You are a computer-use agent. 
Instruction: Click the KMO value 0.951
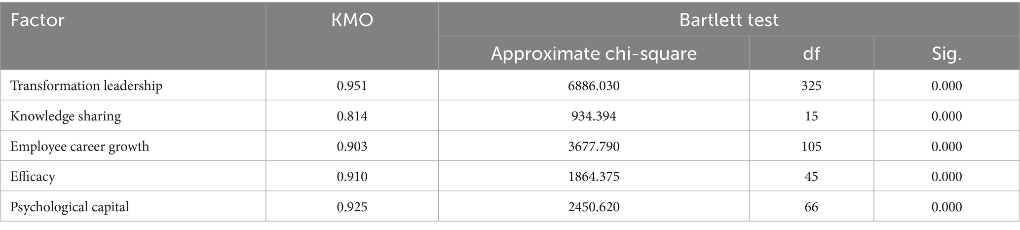[352, 86]
